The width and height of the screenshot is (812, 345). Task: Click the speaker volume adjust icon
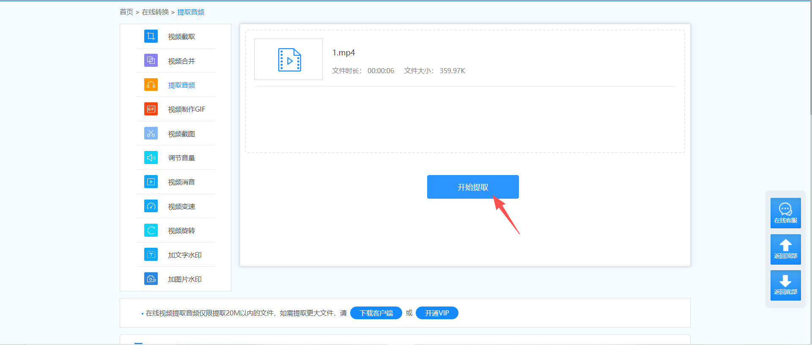[151, 158]
